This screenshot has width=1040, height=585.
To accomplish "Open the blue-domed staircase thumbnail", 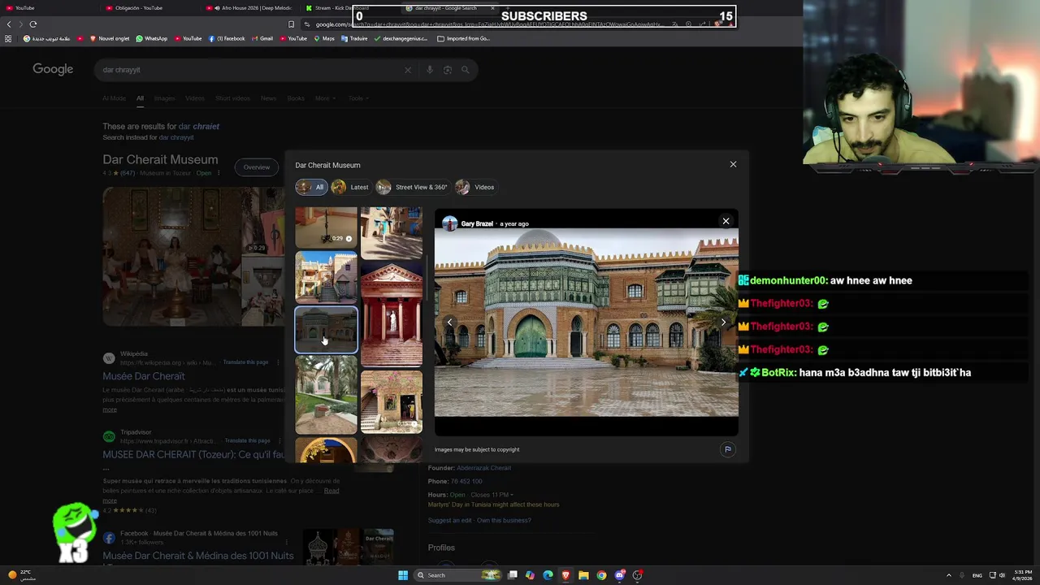I will 326,277.
